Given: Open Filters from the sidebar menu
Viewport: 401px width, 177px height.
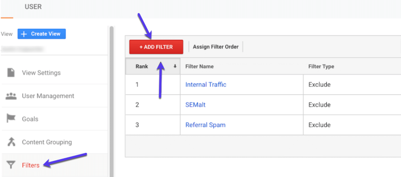Looking at the screenshot, I should 31,165.
